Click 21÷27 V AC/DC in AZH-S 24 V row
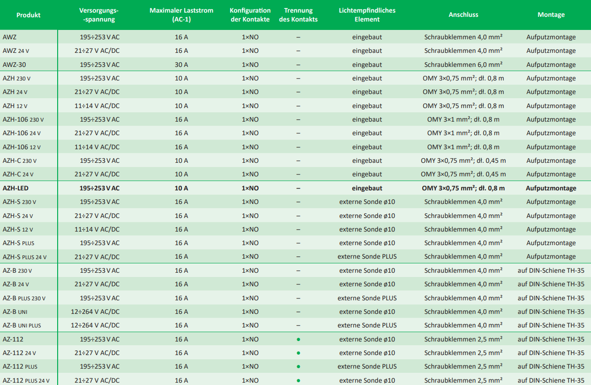The height and width of the screenshot is (385, 591). [x=97, y=216]
